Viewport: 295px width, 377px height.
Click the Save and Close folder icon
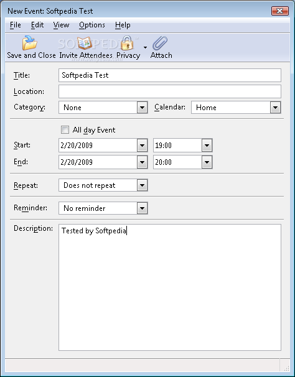(x=30, y=43)
